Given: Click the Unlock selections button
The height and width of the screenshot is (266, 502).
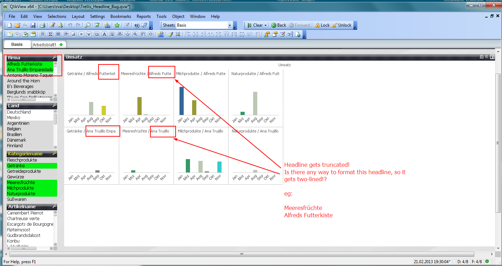Looking at the screenshot, I should (x=342, y=25).
